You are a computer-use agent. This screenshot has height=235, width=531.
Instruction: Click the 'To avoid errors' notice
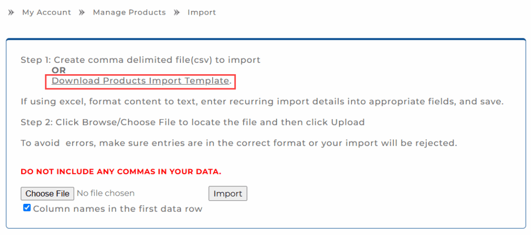coord(239,143)
